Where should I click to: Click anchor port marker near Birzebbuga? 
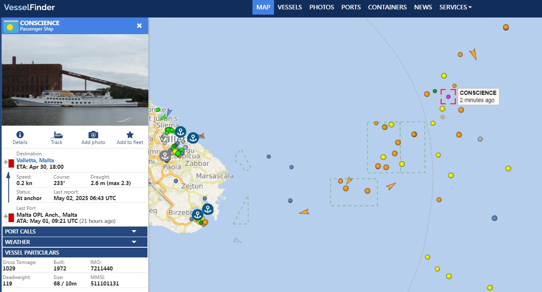coord(197,215)
